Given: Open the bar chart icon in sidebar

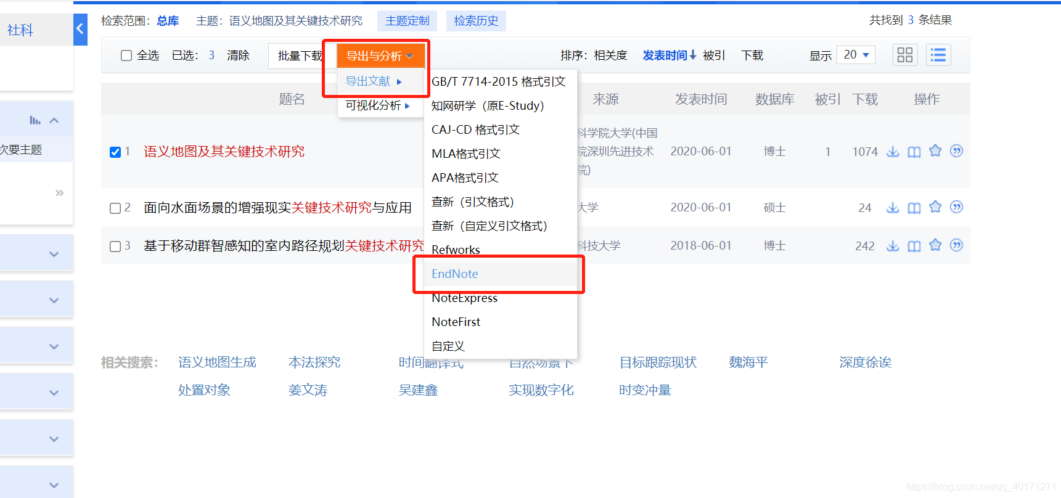Looking at the screenshot, I should coord(35,120).
